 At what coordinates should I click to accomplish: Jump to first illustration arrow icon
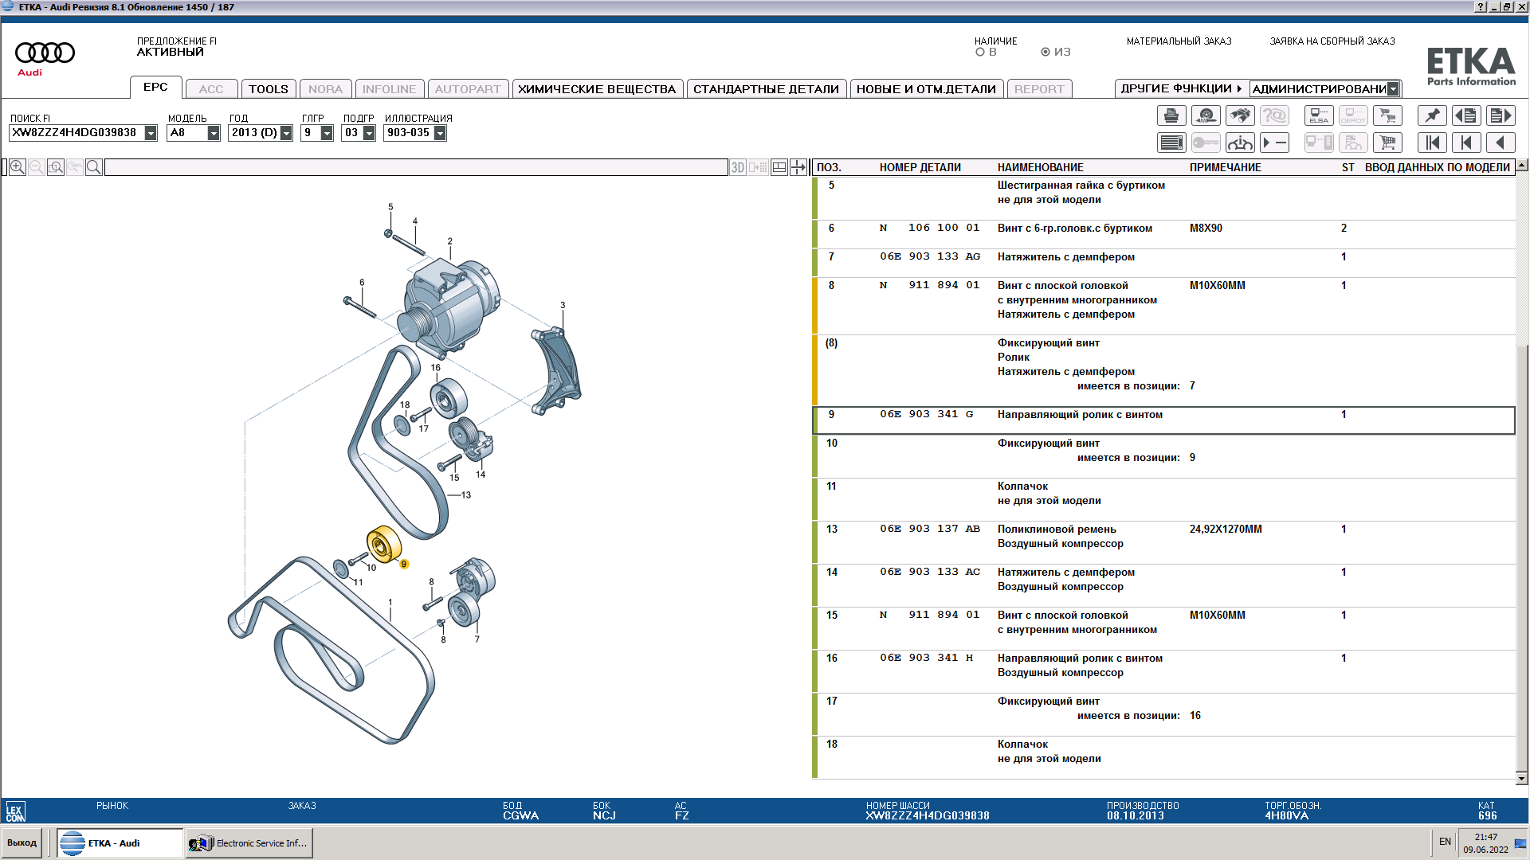pos(1432,143)
